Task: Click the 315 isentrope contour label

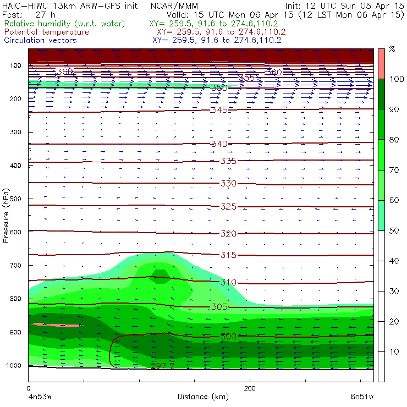Action: [x=228, y=255]
